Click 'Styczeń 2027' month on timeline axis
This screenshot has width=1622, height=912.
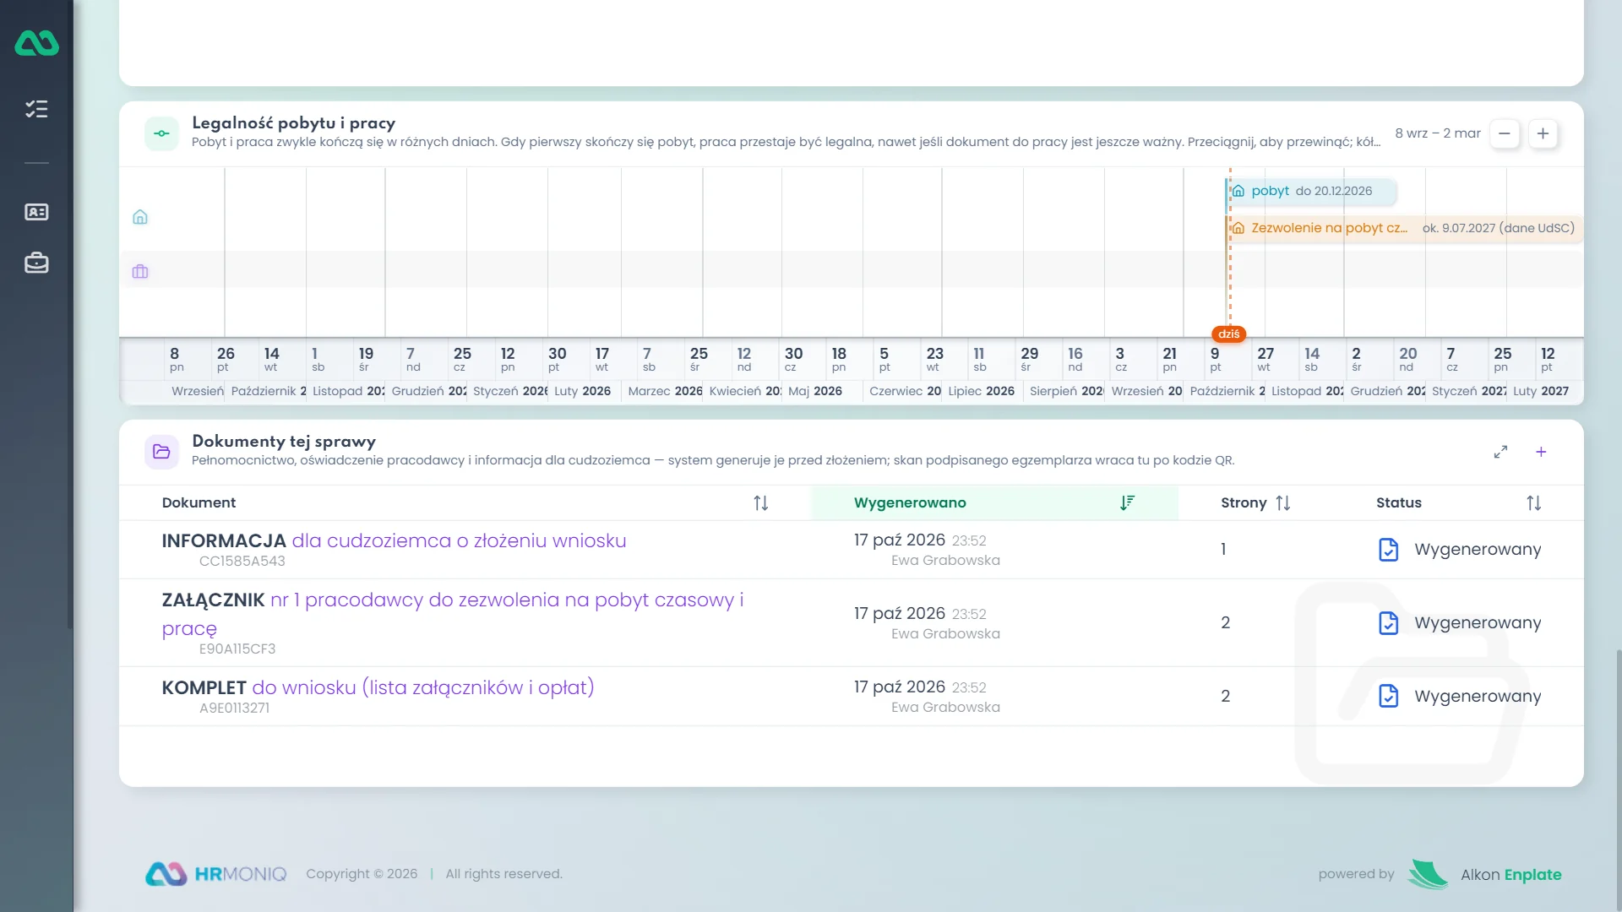tap(1469, 391)
